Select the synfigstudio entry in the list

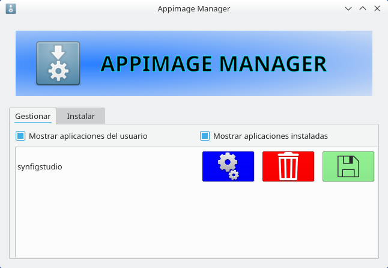(x=40, y=166)
